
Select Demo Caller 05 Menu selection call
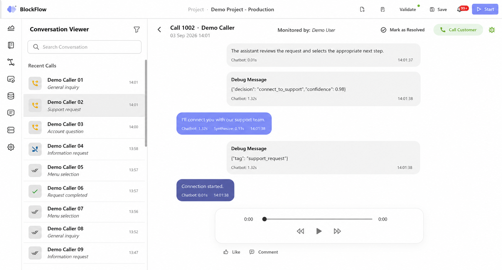[84, 170]
